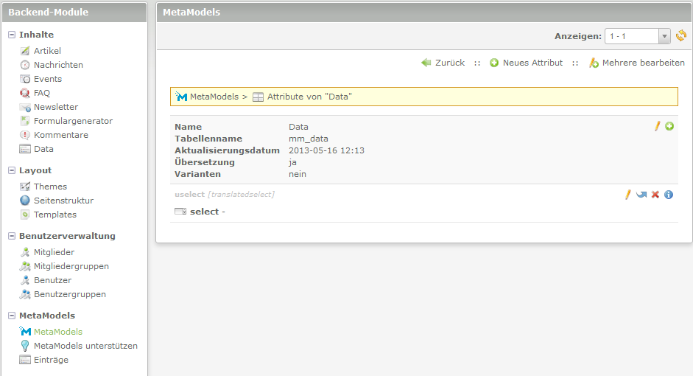Viewport: 693px width, 376px height.
Task: Collapse the MetaModels sidebar section
Action: click(x=12, y=316)
